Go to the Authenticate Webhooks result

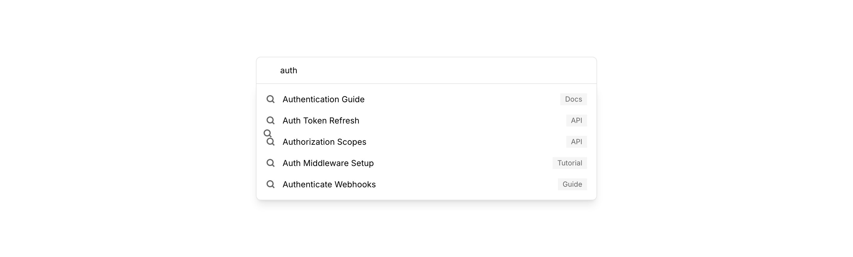point(329,184)
